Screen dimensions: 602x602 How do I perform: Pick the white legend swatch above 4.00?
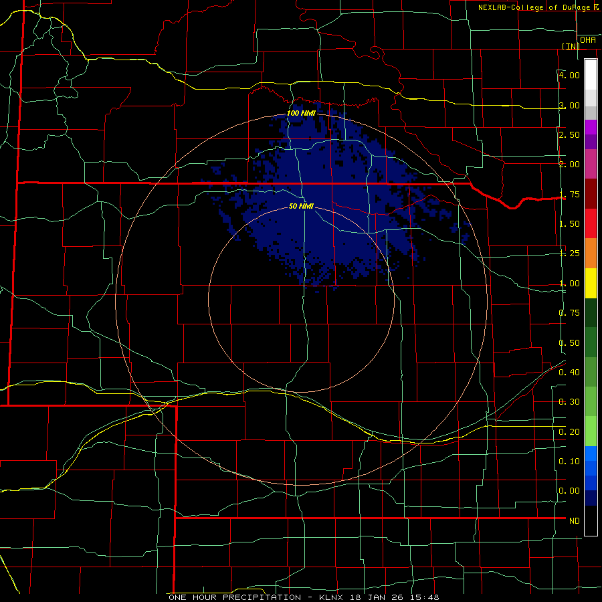tap(591, 75)
